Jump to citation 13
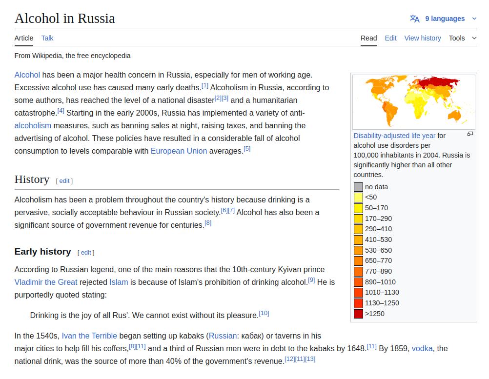This screenshot has height=379, width=489. [x=310, y=359]
